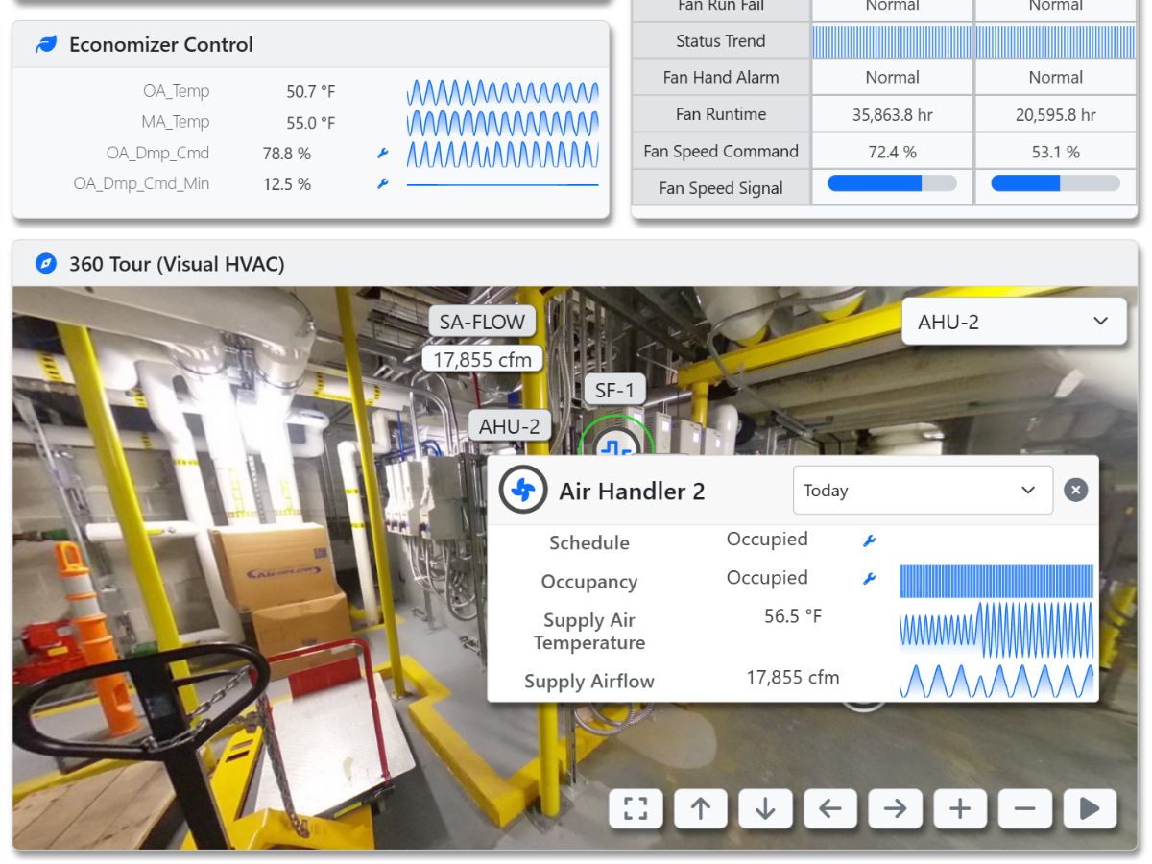Click the wrench icon beside OA_Dmp_Cmd

point(383,154)
